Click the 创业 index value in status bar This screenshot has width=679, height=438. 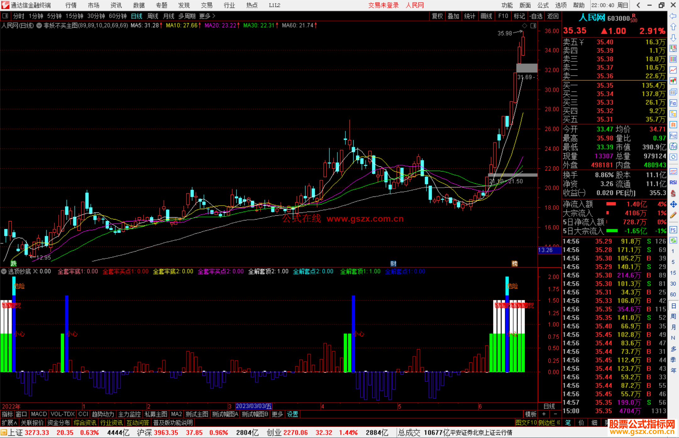[295, 433]
